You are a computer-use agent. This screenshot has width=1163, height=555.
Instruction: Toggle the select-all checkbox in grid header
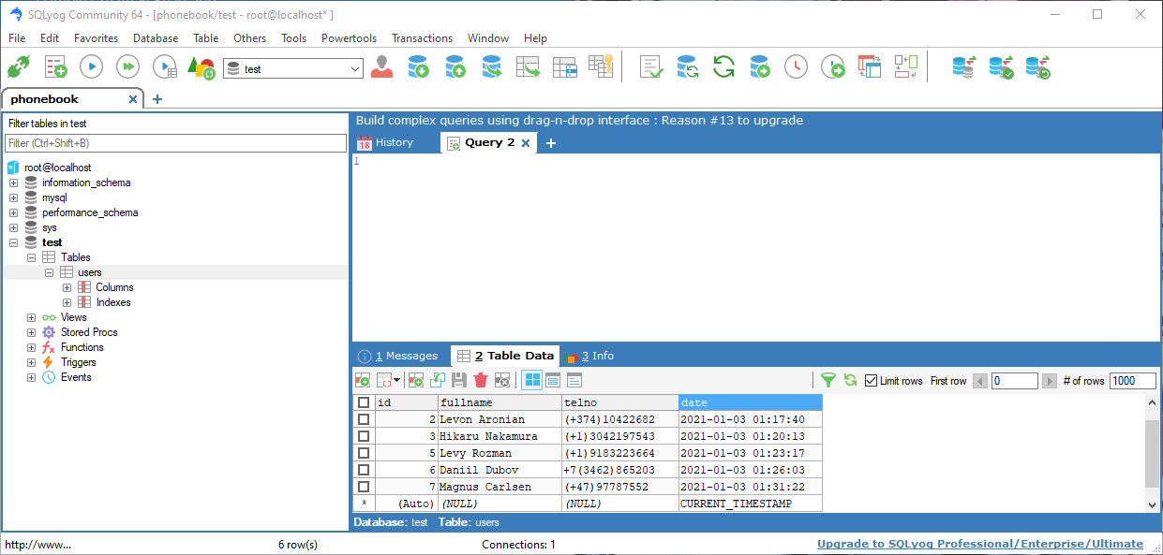click(364, 402)
